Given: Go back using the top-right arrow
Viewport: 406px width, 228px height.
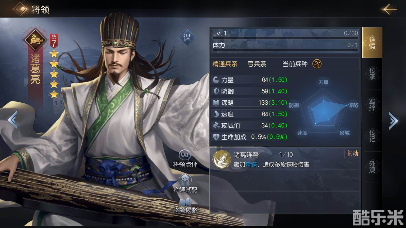Looking at the screenshot, I should click(x=389, y=10).
